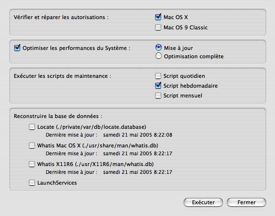This screenshot has width=275, height=216.
Task: Click the Whatis X11R6 Dernière mise à jour text
Action: tap(71, 172)
